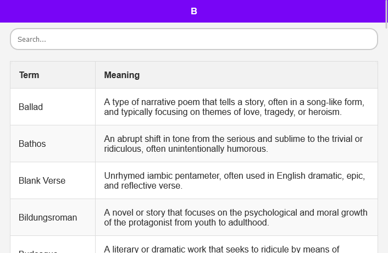Viewport: 388px width, 253px height.
Task: Click the Ballad meaning description text
Action: coord(234,107)
